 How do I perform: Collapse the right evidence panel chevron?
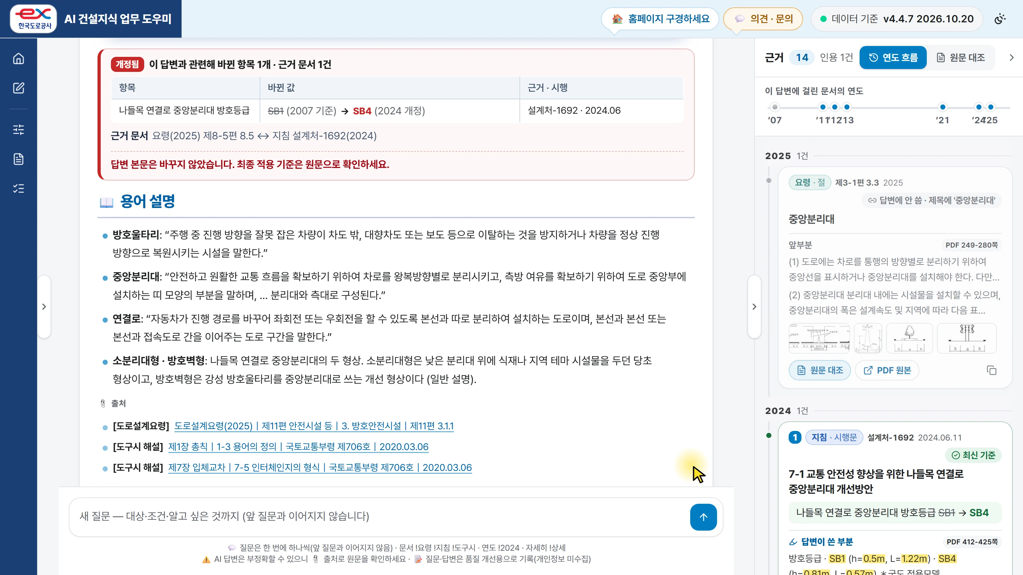[x=754, y=306]
